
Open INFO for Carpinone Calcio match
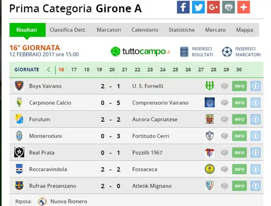(239, 103)
